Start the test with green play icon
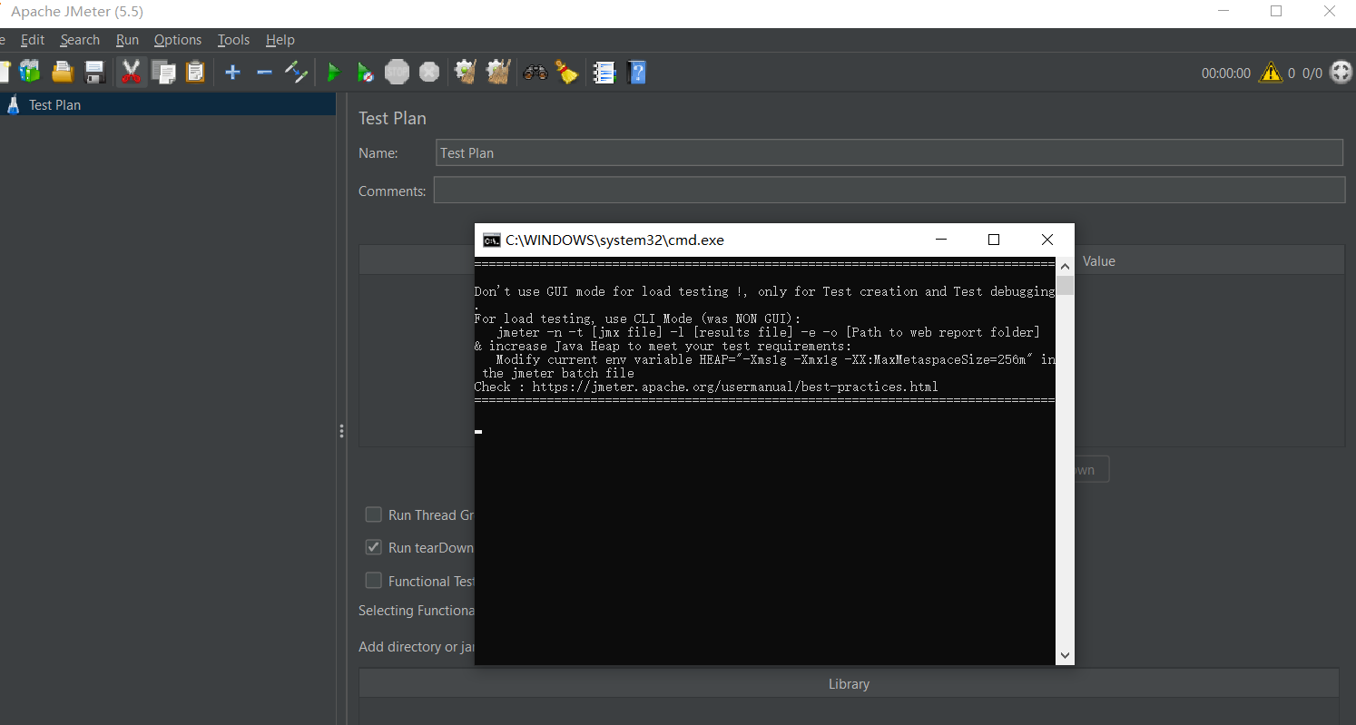This screenshot has height=725, width=1356. [333, 72]
